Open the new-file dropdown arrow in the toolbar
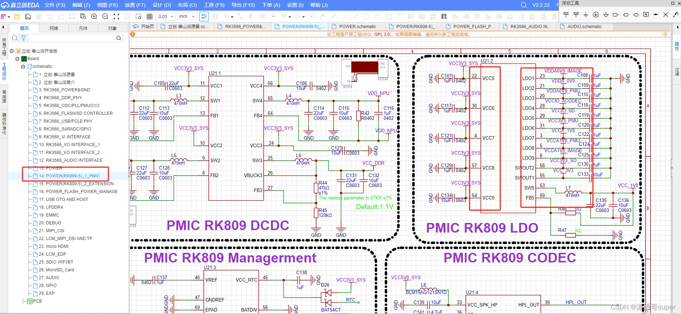This screenshot has width=681, height=314. [9, 16]
